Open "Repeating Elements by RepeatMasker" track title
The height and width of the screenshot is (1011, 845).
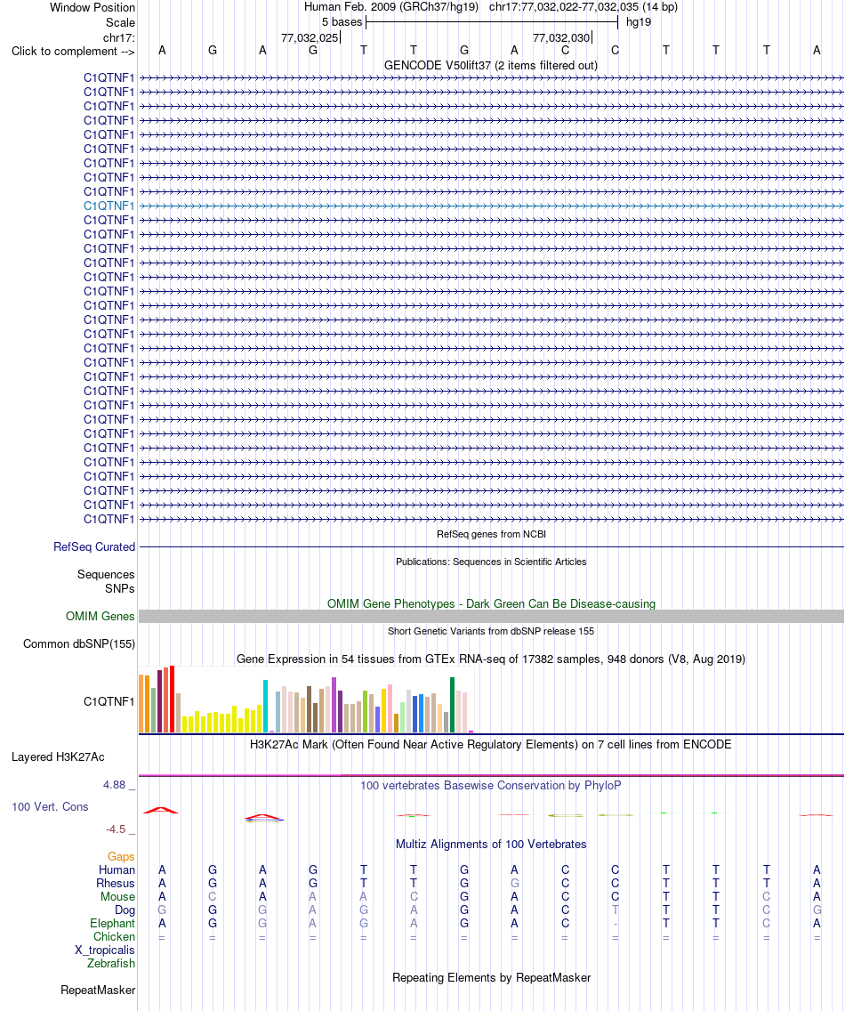(x=491, y=977)
